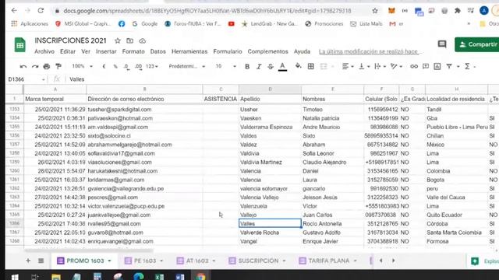Open Excel from the Windows taskbar
The height and width of the screenshot is (280, 499).
[159, 276]
